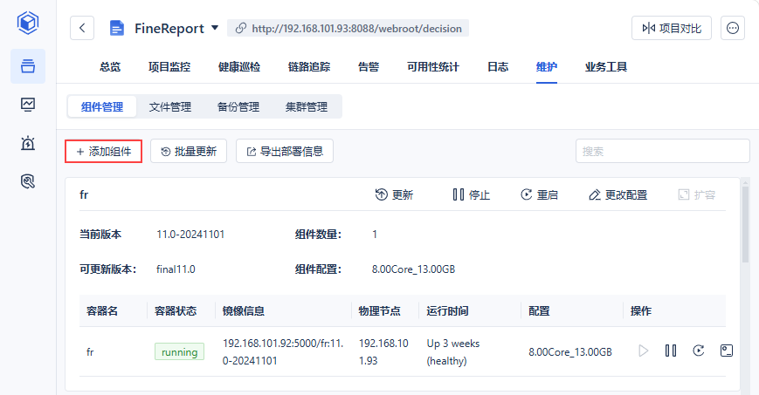Screen dimensions: 759x395
Task: Expand the FineReport project dropdown arrow
Action: click(x=215, y=27)
